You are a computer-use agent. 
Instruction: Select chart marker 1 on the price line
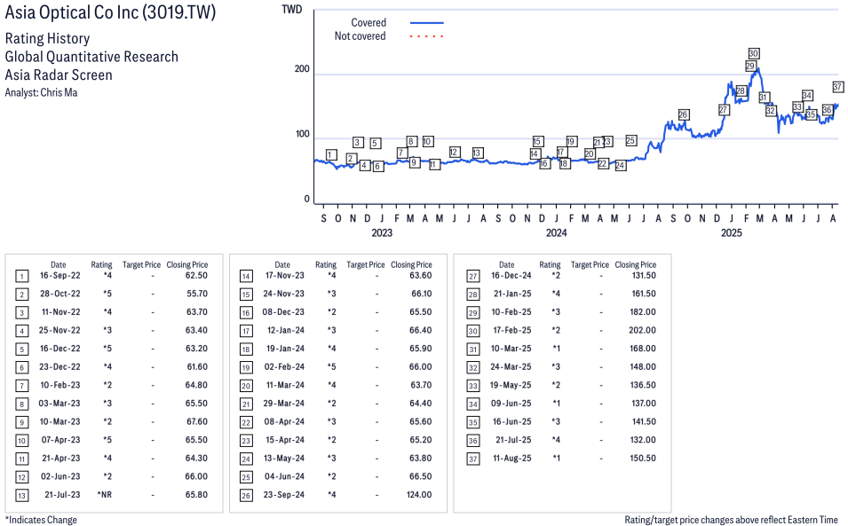click(x=331, y=155)
